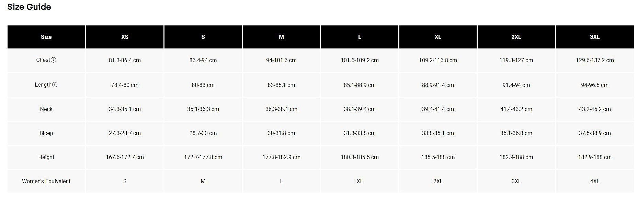Click the Neck row label
The height and width of the screenshot is (199, 637).
pos(46,109)
